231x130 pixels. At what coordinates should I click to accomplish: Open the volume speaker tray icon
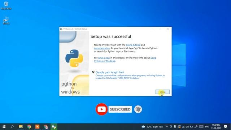point(187,127)
